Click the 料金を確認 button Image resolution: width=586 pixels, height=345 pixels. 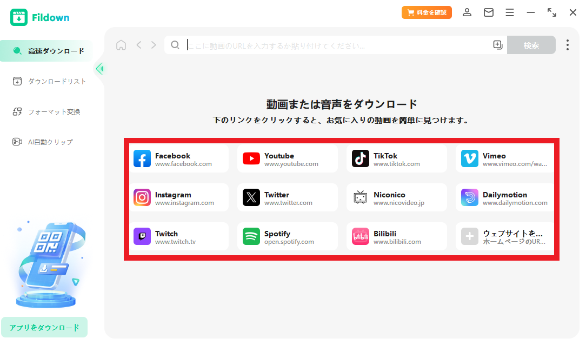coord(427,12)
